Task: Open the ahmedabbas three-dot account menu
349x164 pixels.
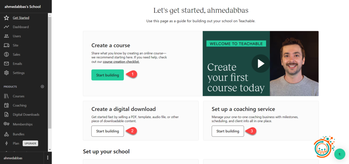Action: (x=48, y=158)
